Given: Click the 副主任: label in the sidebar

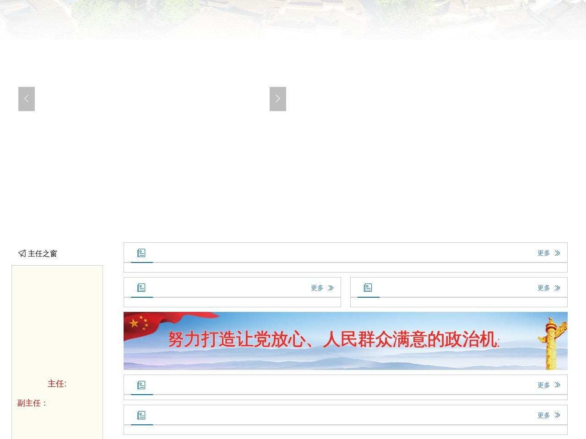Looking at the screenshot, I should (31, 403).
